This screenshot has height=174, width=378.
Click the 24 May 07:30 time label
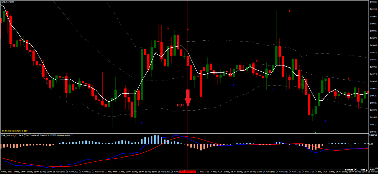[256, 171]
